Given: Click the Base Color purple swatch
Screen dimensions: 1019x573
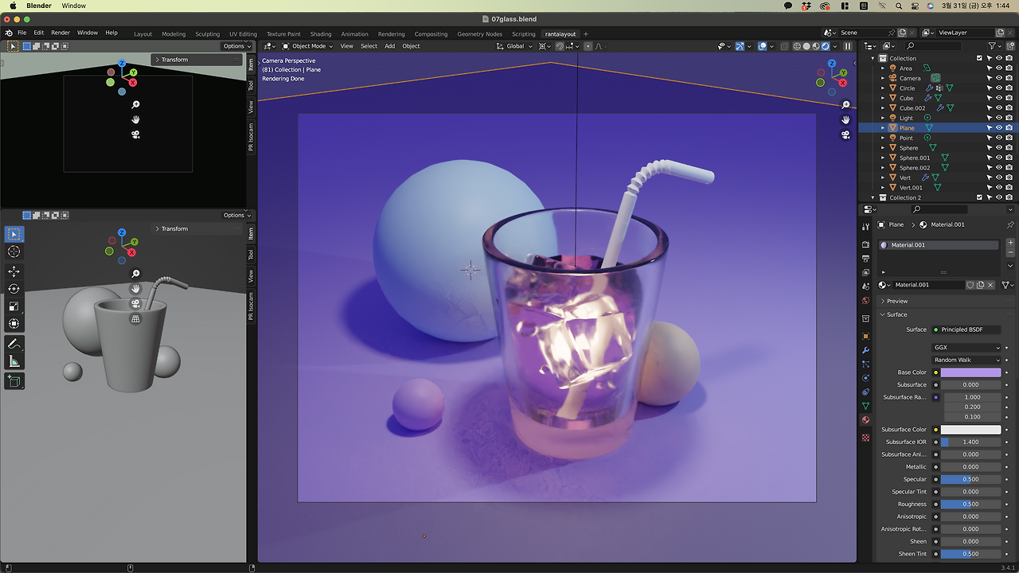Looking at the screenshot, I should 970,372.
